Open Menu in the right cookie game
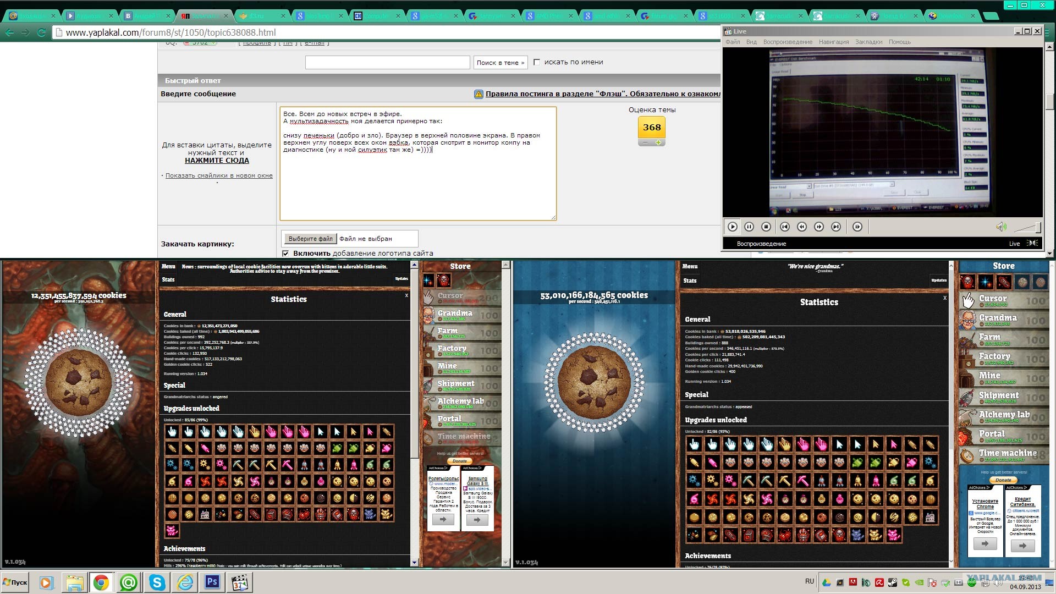Screen dimensions: 1056x594 [x=690, y=267]
